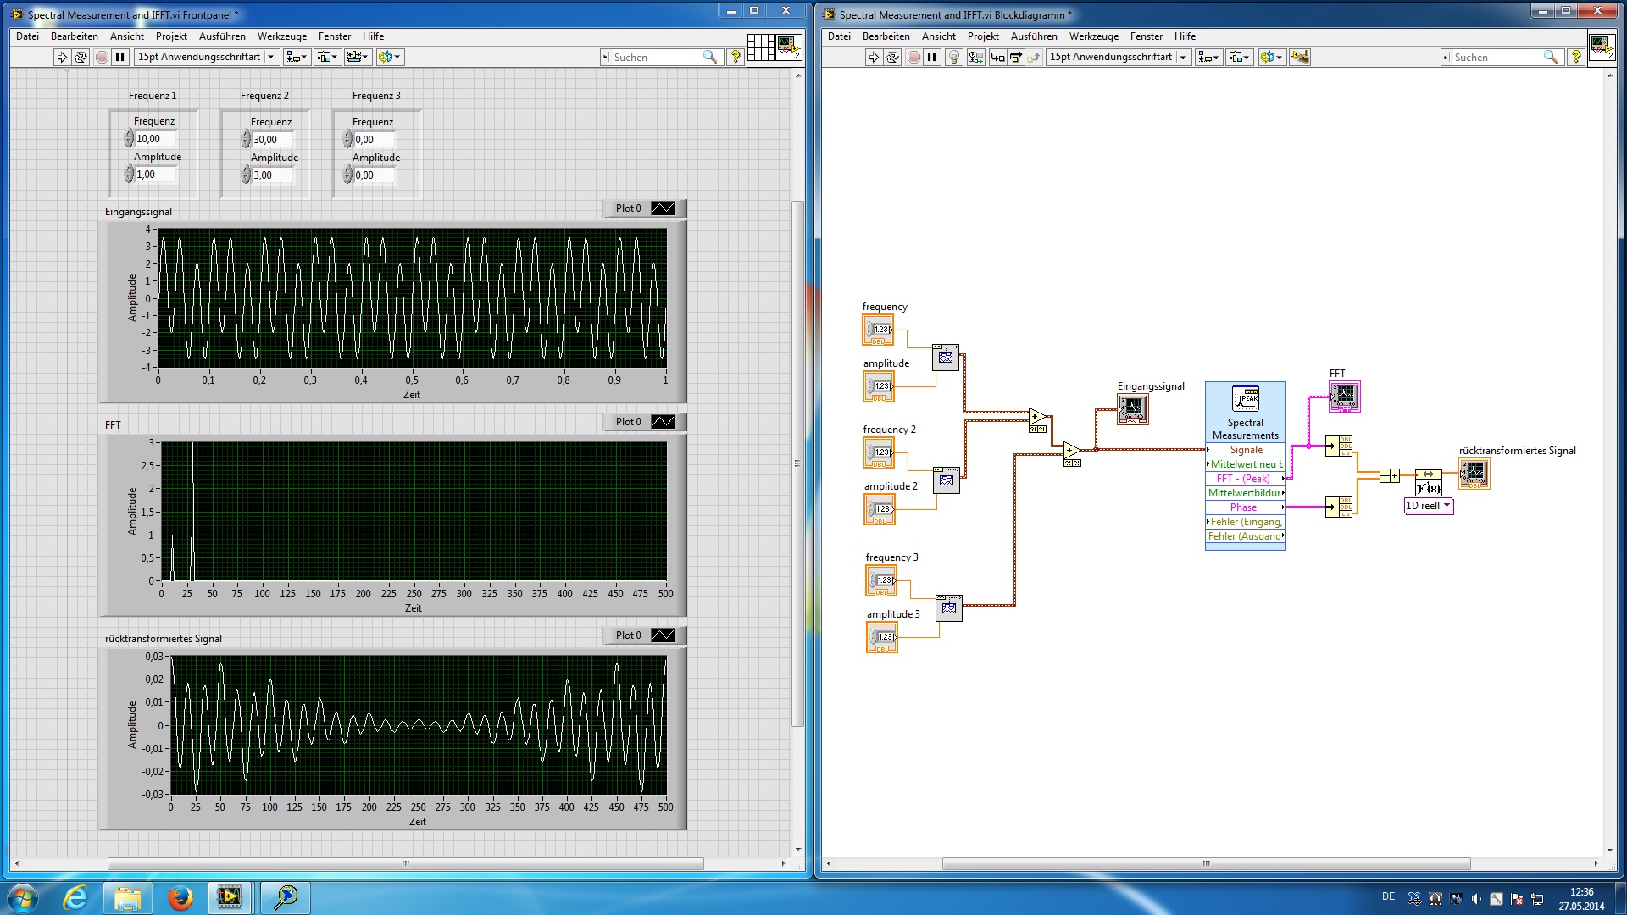Click Pause button in Blockdiagramm toolbar
Screen dimensions: 1627x915
(x=932, y=57)
